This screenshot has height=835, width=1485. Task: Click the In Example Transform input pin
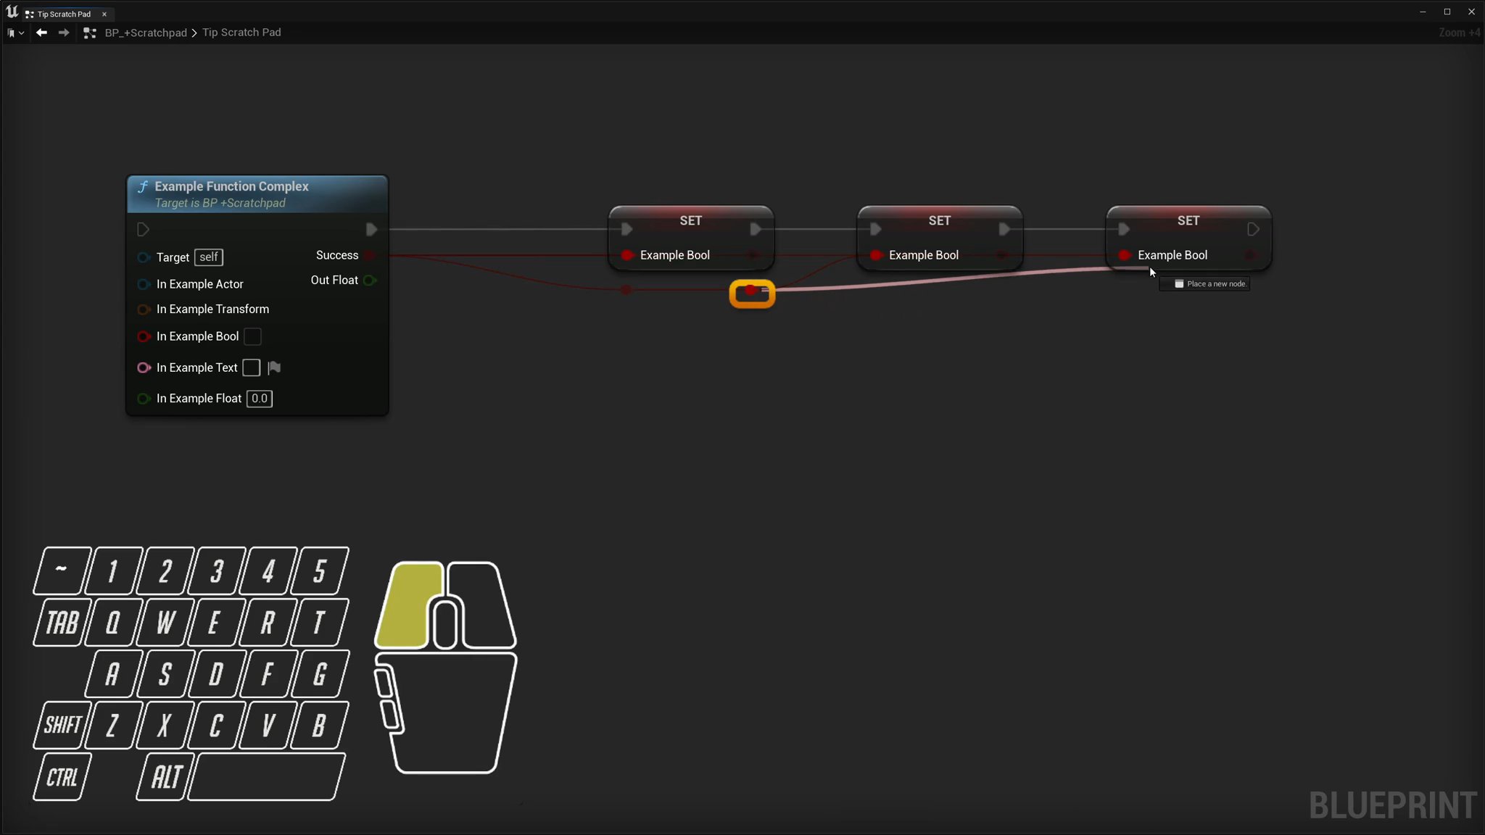(144, 310)
